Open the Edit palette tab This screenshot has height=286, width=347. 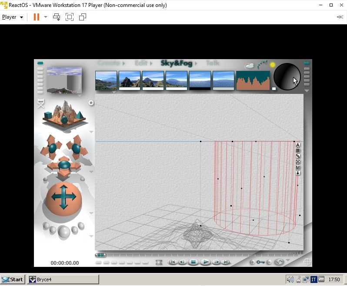click(x=141, y=63)
